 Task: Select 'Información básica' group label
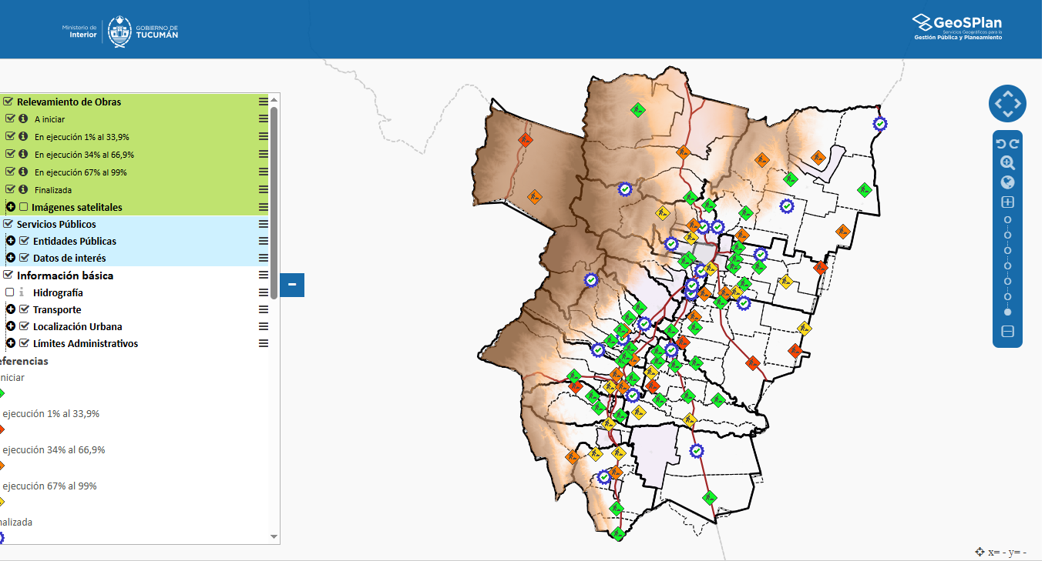(x=65, y=275)
